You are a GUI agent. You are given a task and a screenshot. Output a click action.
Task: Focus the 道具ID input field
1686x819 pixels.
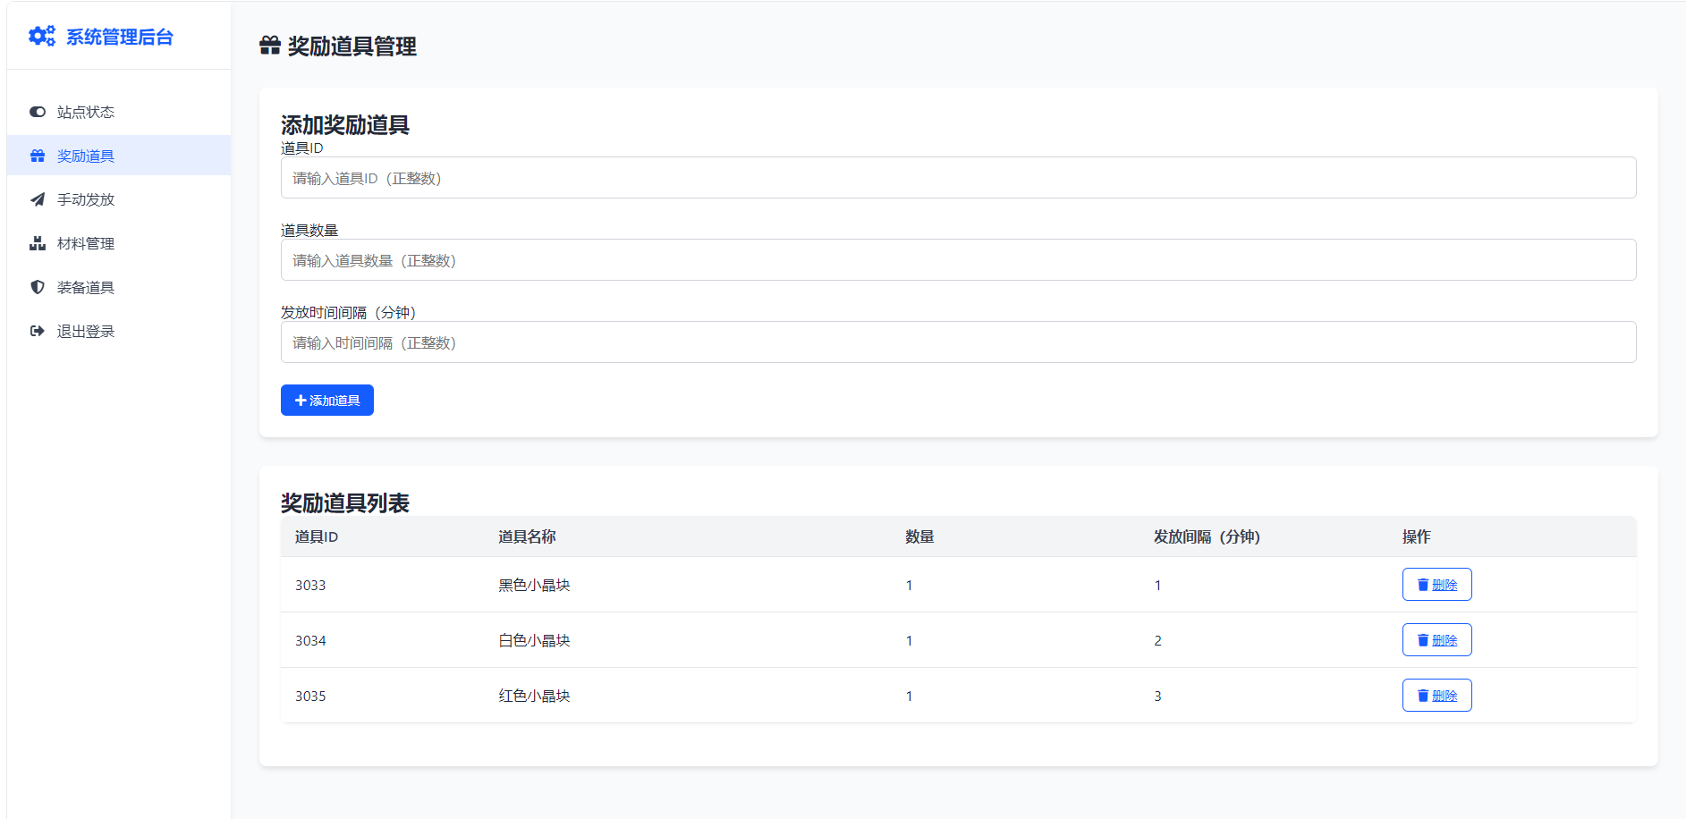point(958,178)
